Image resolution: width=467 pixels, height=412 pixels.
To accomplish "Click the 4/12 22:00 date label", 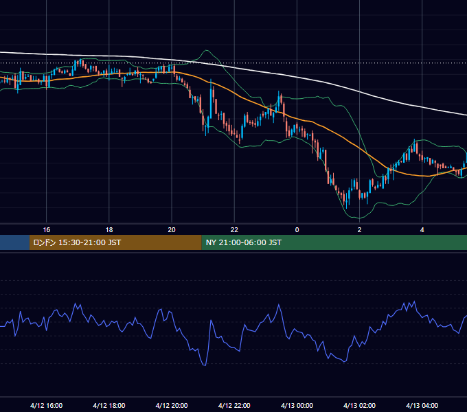I will coord(234,405).
